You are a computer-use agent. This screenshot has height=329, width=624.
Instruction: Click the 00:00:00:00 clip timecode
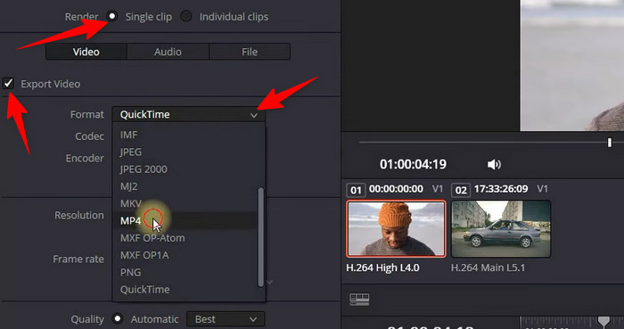pos(396,188)
